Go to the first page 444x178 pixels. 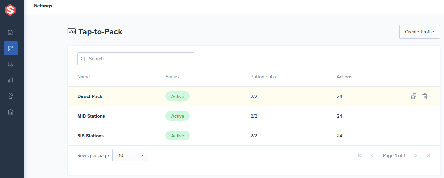point(360,155)
